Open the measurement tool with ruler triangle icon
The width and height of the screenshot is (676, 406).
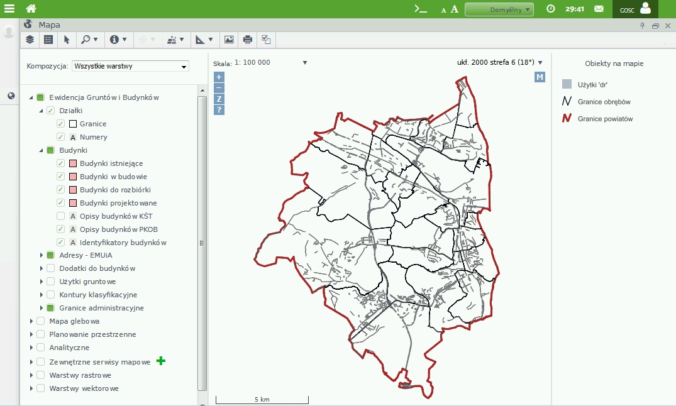(x=204, y=40)
